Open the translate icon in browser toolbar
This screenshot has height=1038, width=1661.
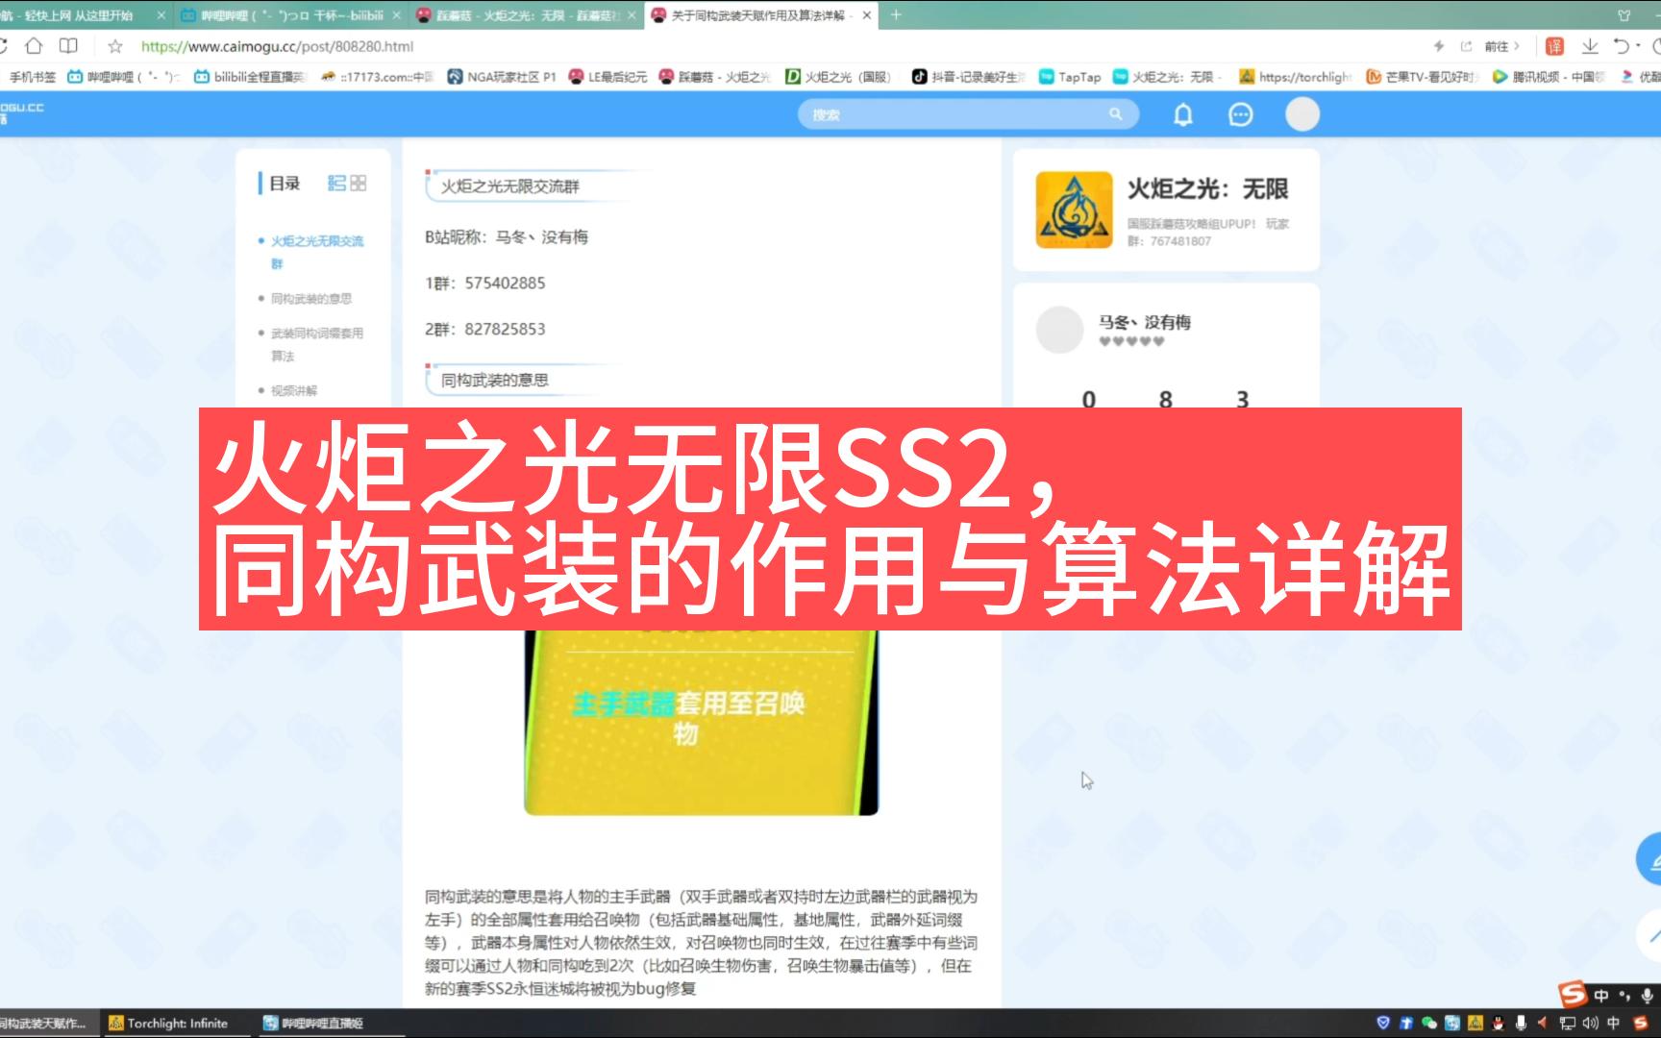point(1554,46)
